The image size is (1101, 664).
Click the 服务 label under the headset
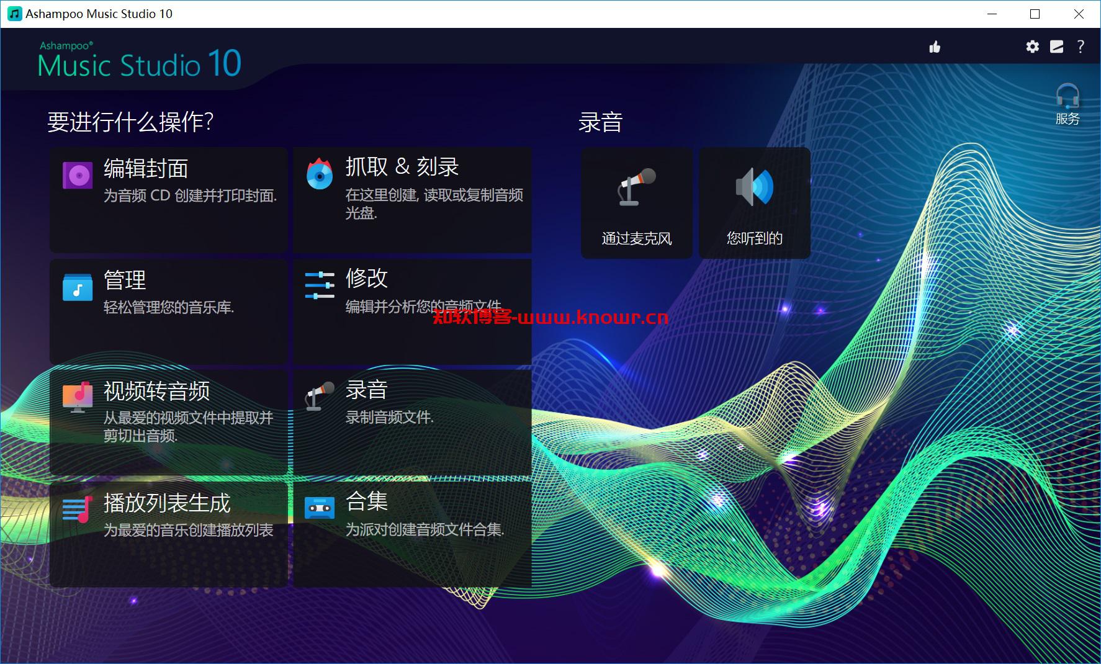click(1067, 119)
